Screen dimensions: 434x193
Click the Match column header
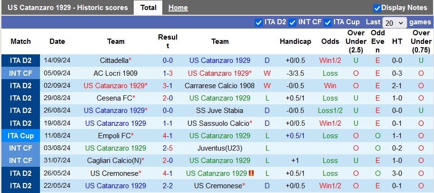(x=20, y=41)
